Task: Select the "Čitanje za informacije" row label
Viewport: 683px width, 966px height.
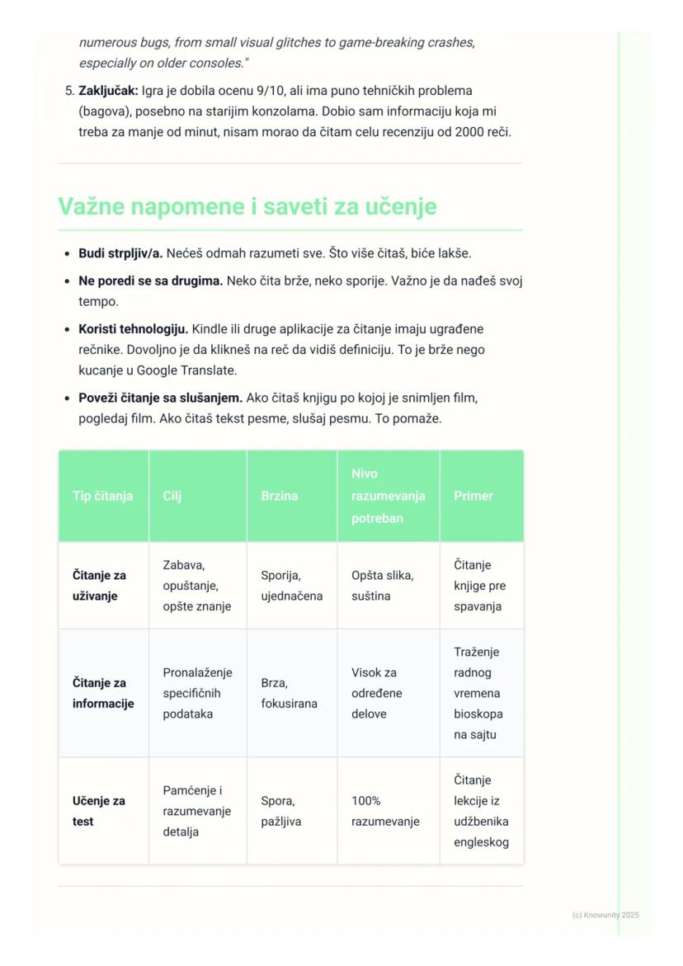Action: (x=103, y=693)
